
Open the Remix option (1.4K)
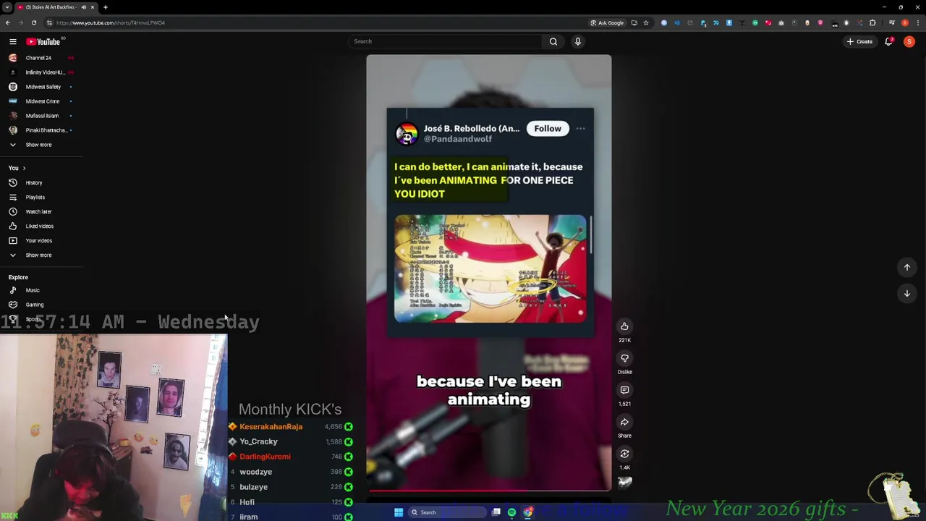click(624, 454)
